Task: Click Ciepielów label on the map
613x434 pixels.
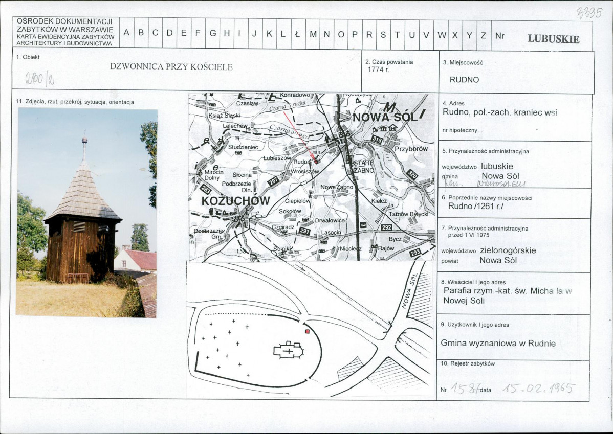Action: tap(297, 201)
